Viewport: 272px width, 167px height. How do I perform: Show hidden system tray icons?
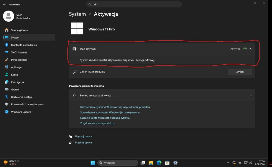pos(228,163)
